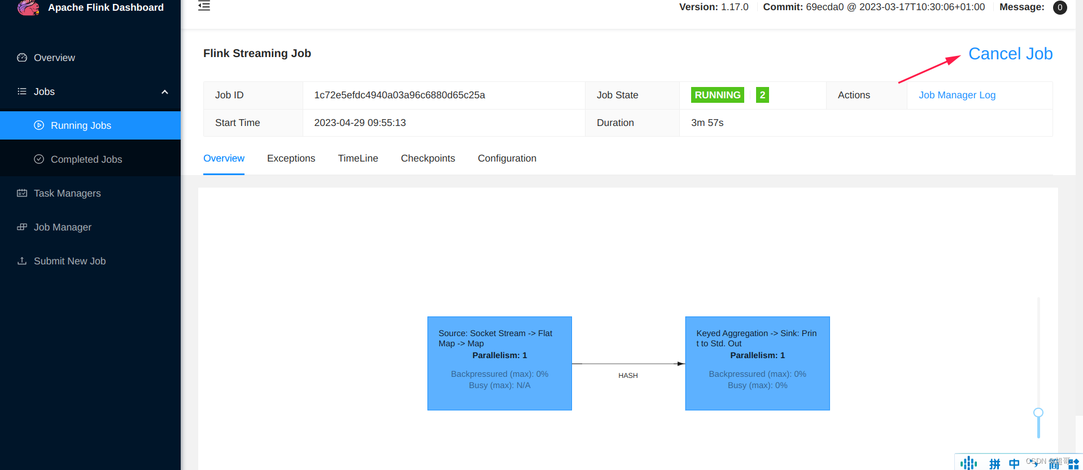The image size is (1083, 470).
Task: Click the Job Manager build icon
Action: click(x=22, y=227)
